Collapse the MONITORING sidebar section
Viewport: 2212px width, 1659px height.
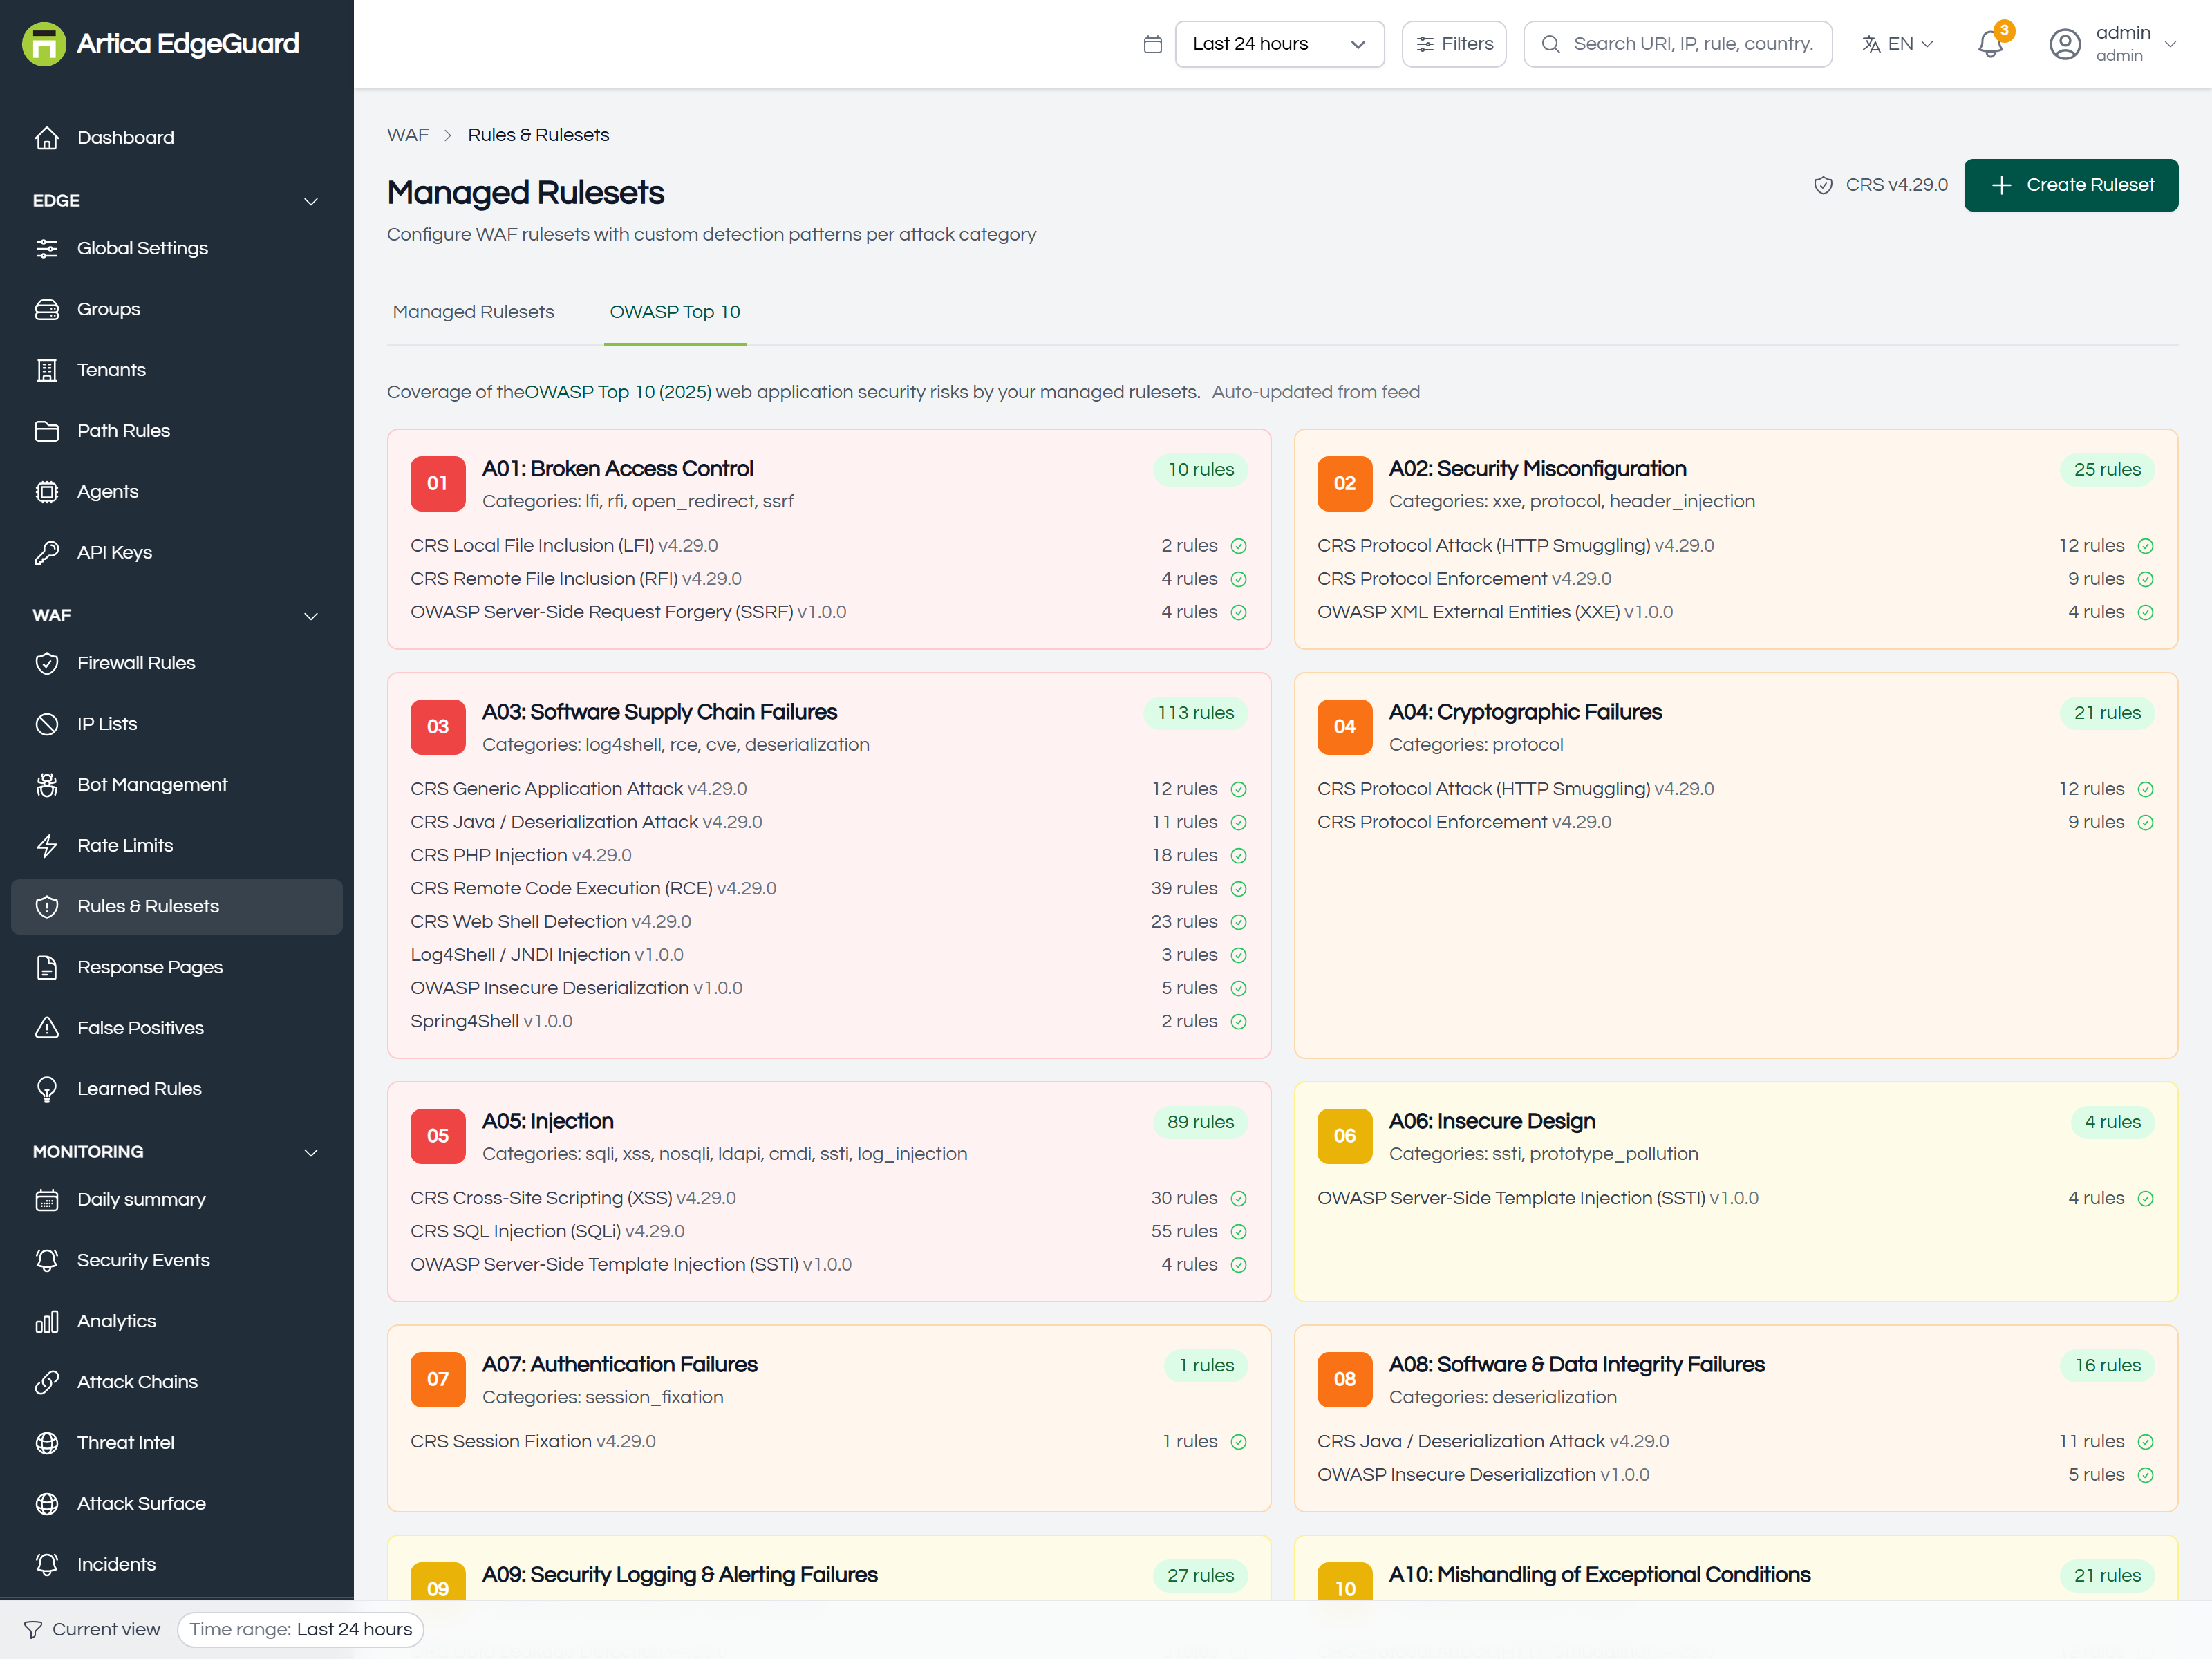(x=311, y=1152)
